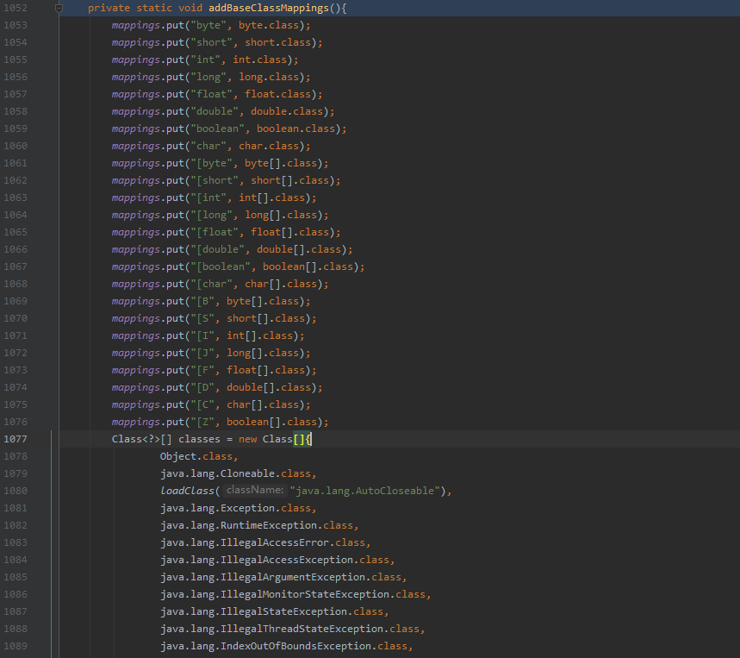Screen dimensions: 740x658
Task: Click the "[long" string key
Action: tap(211, 215)
